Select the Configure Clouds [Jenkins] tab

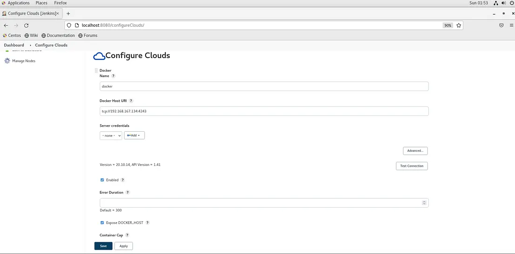(30, 14)
